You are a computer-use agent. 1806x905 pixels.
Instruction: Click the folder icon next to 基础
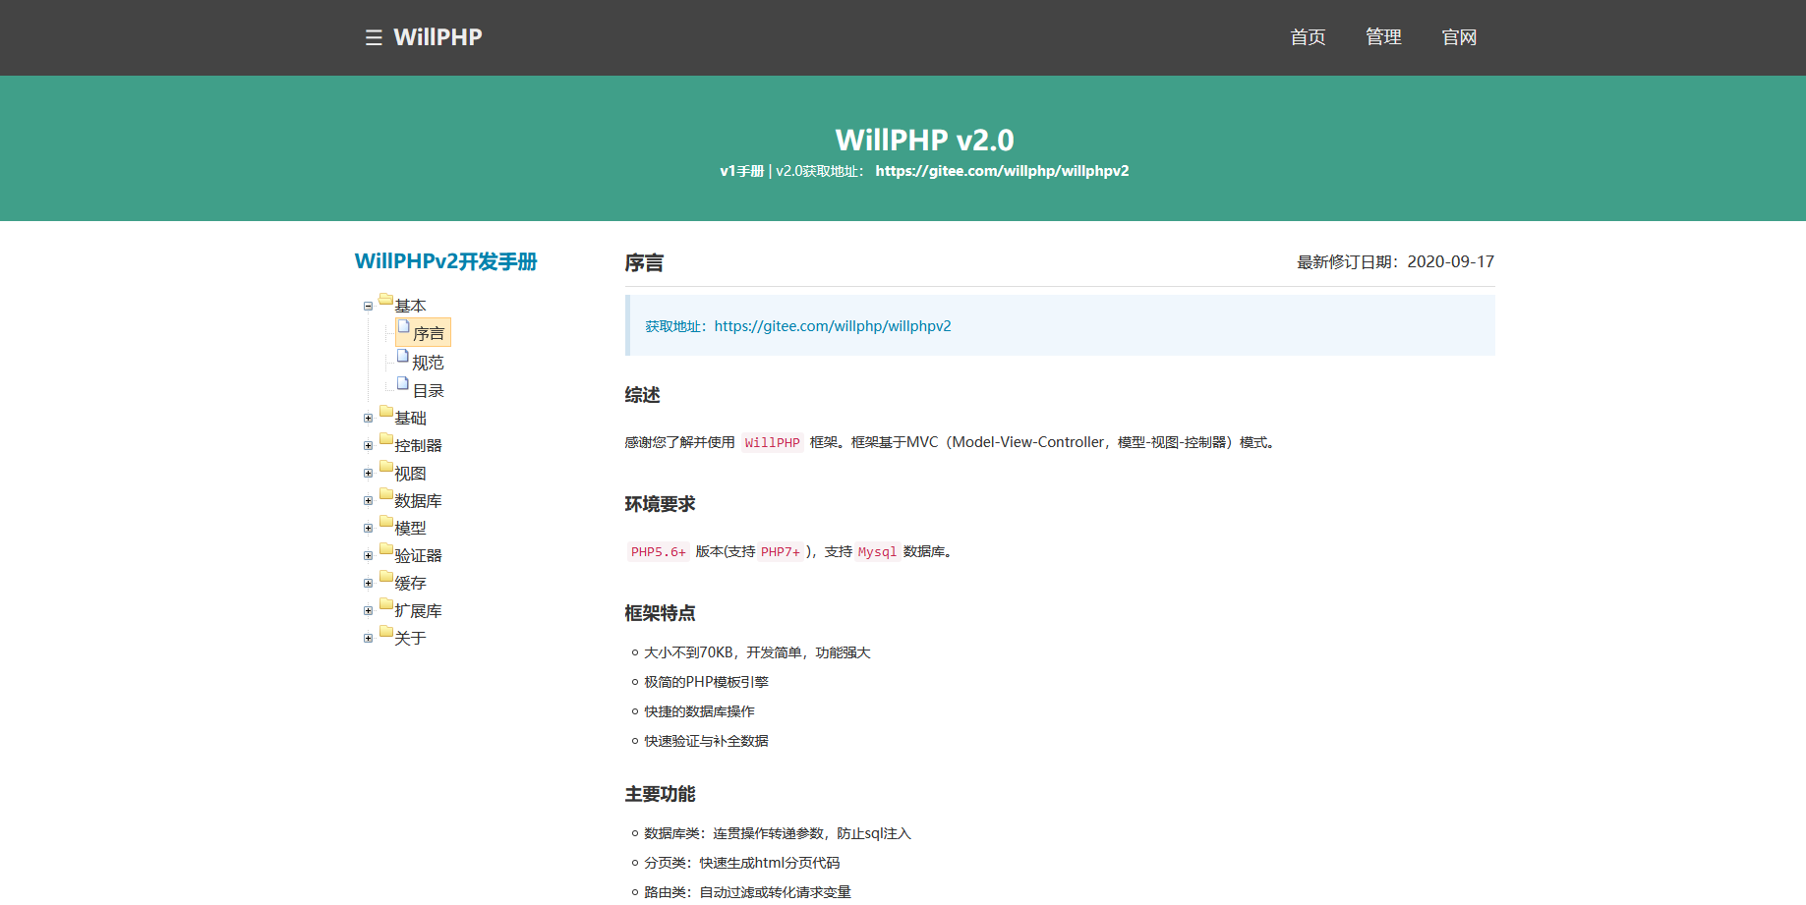(x=386, y=412)
